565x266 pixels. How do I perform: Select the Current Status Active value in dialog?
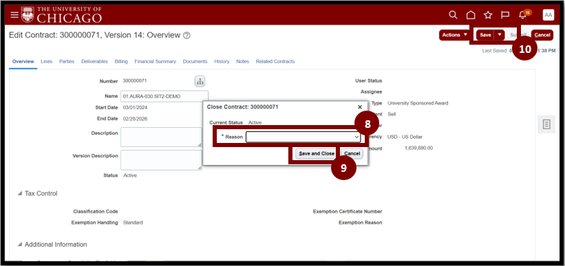tap(255, 123)
